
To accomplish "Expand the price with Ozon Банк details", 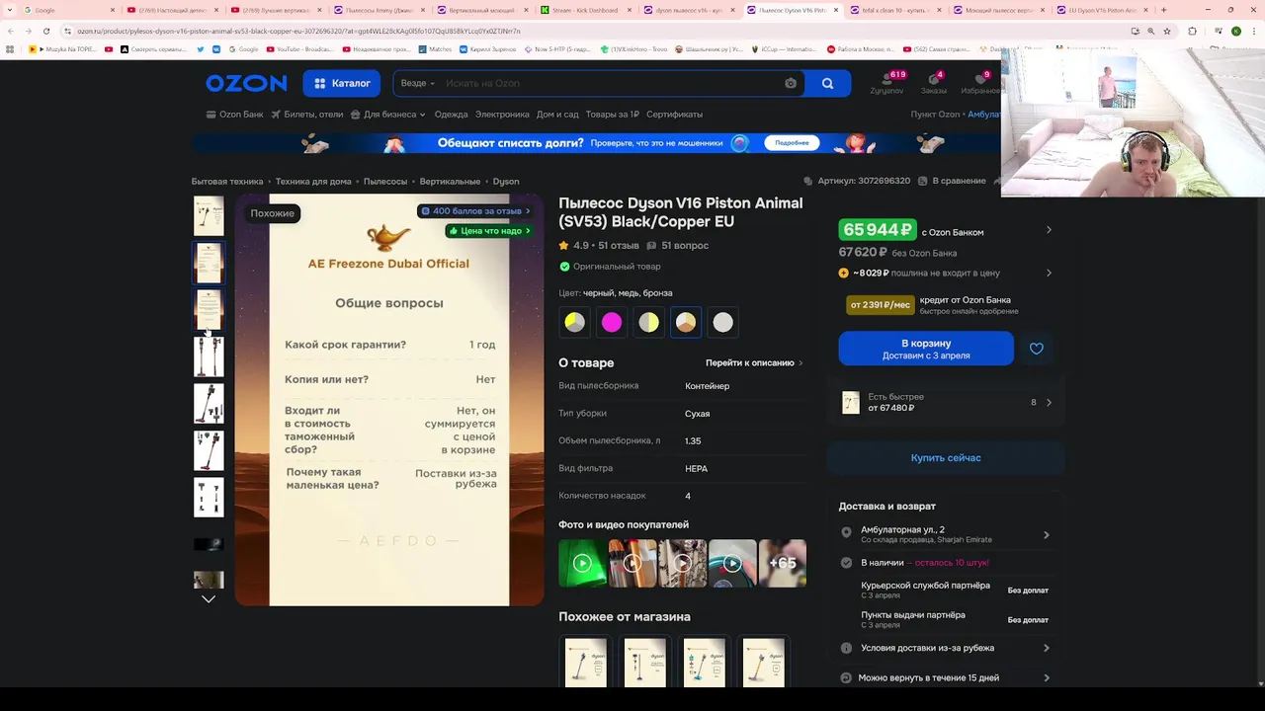I will click(1049, 230).
